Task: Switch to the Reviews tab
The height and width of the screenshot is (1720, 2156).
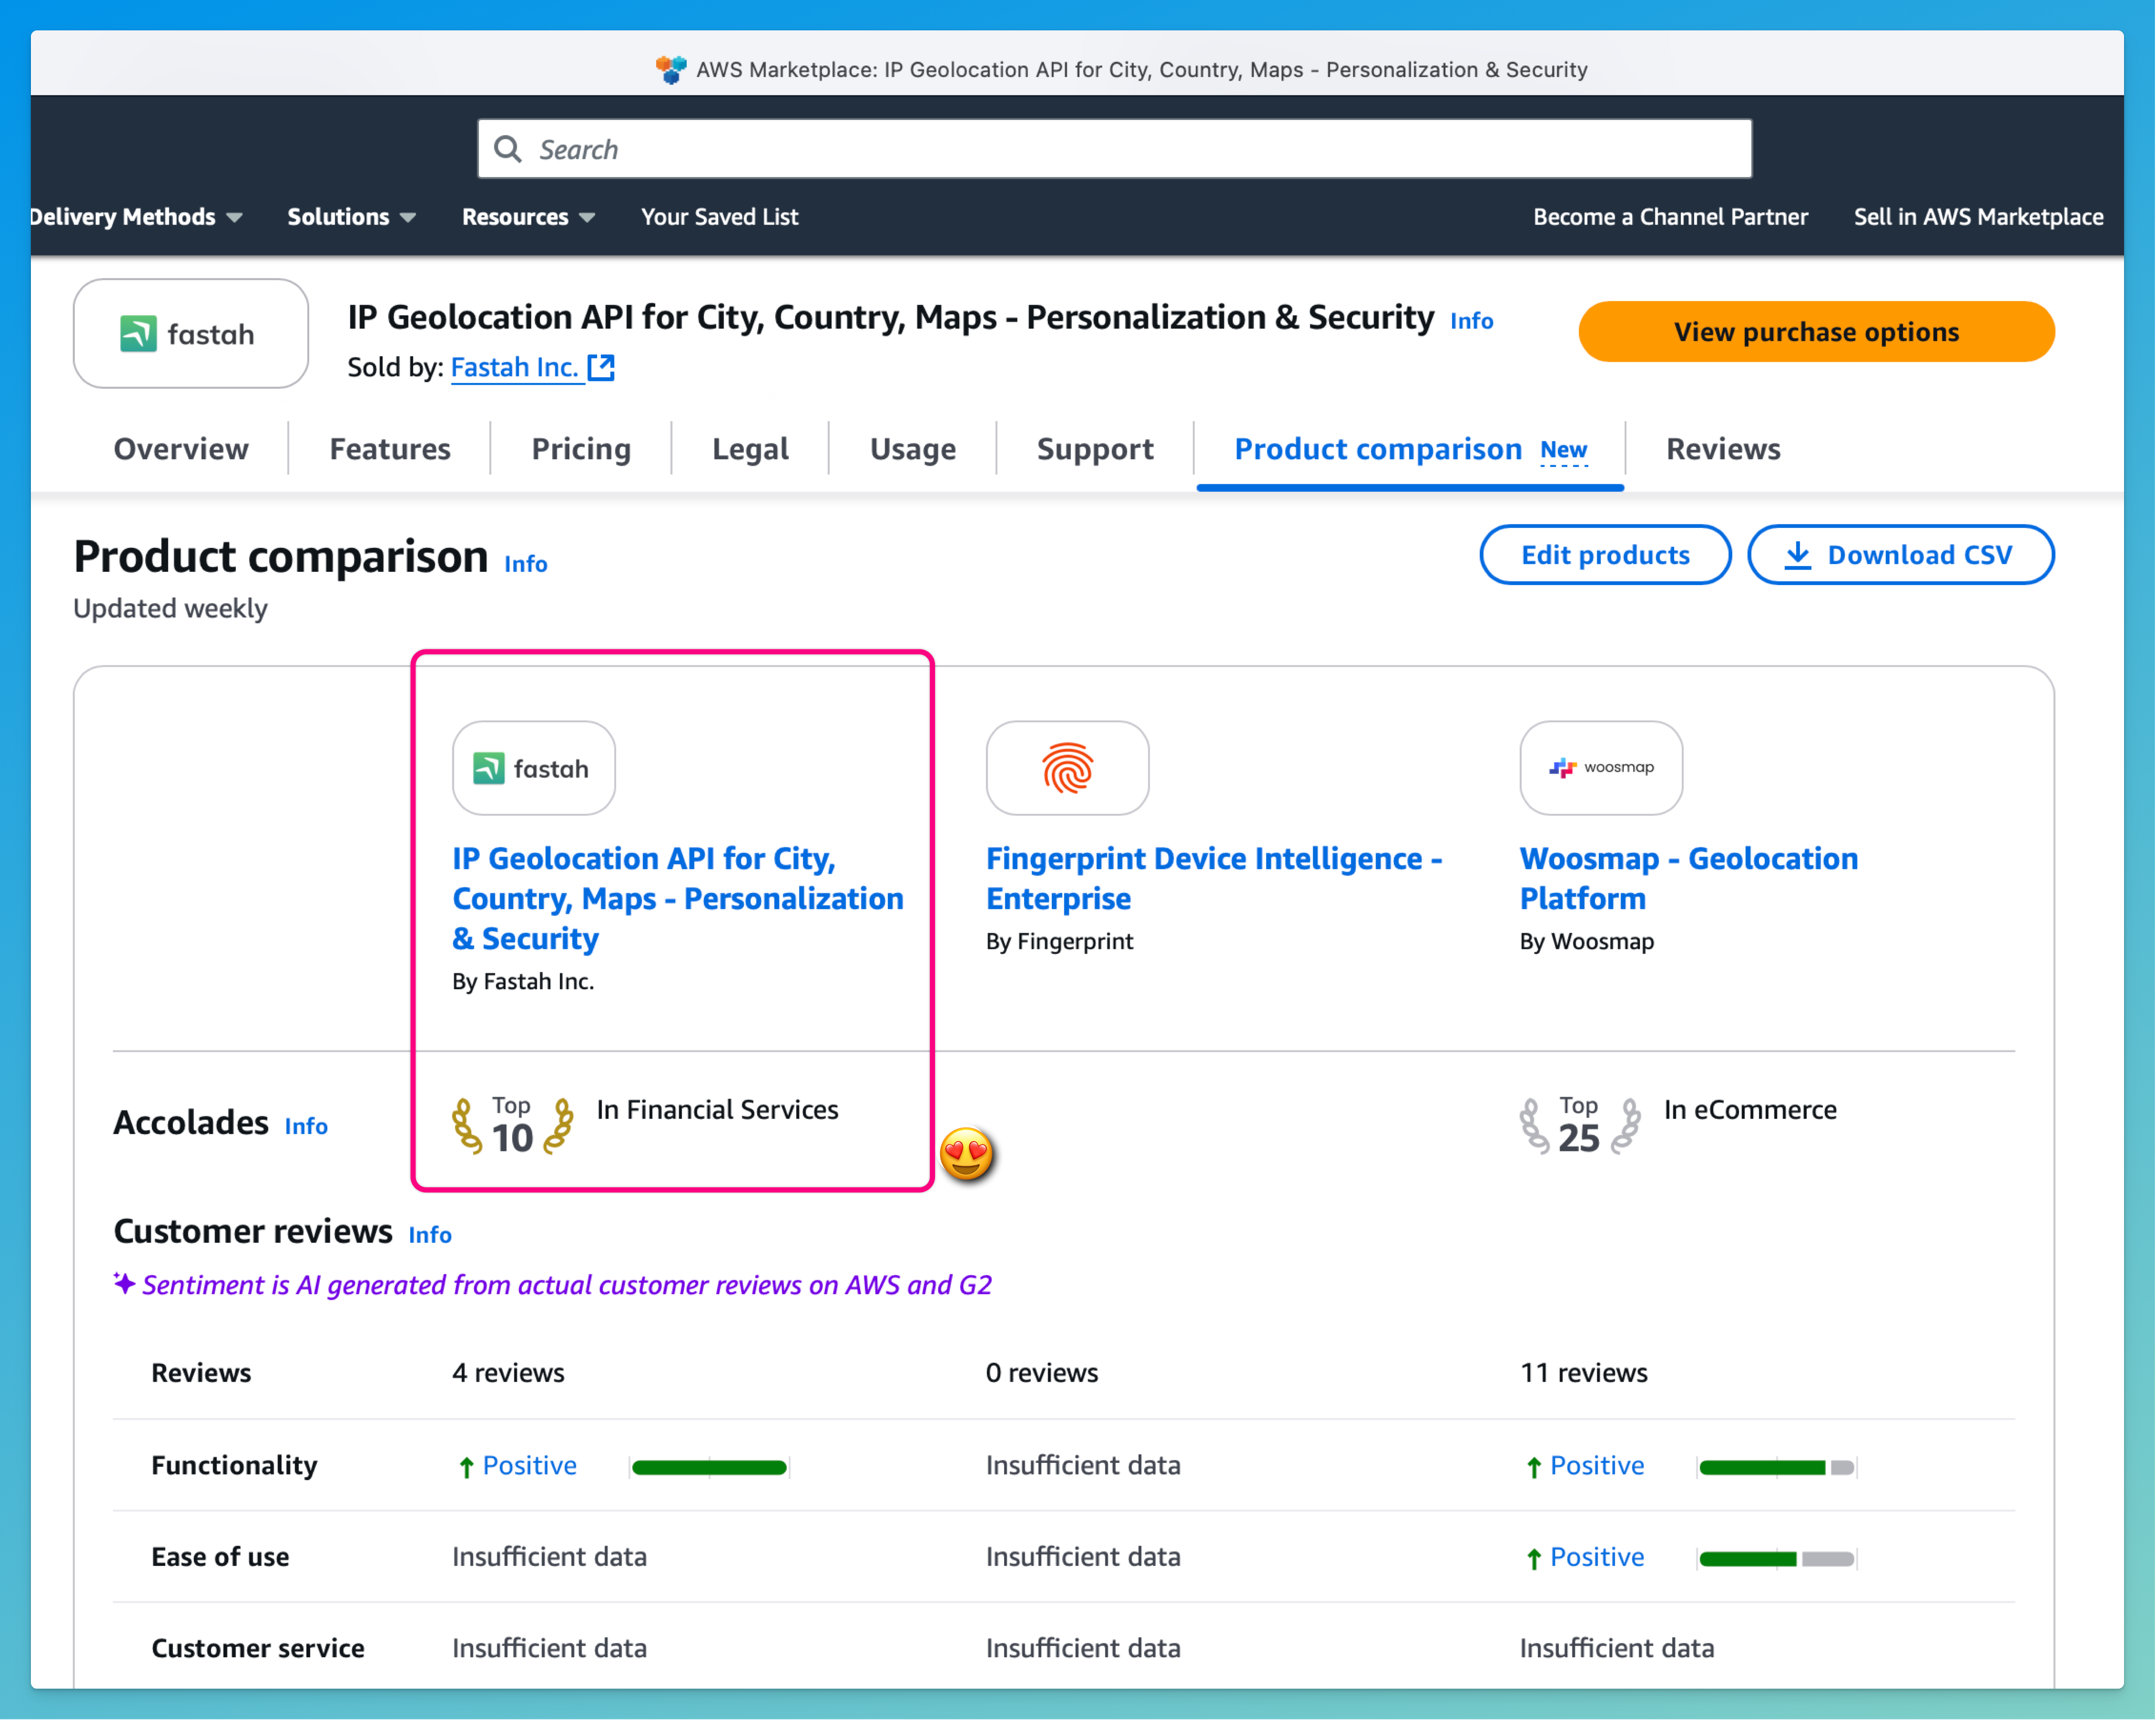Action: point(1723,449)
